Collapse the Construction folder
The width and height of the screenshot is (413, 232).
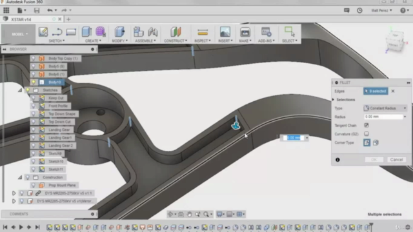tap(20, 177)
